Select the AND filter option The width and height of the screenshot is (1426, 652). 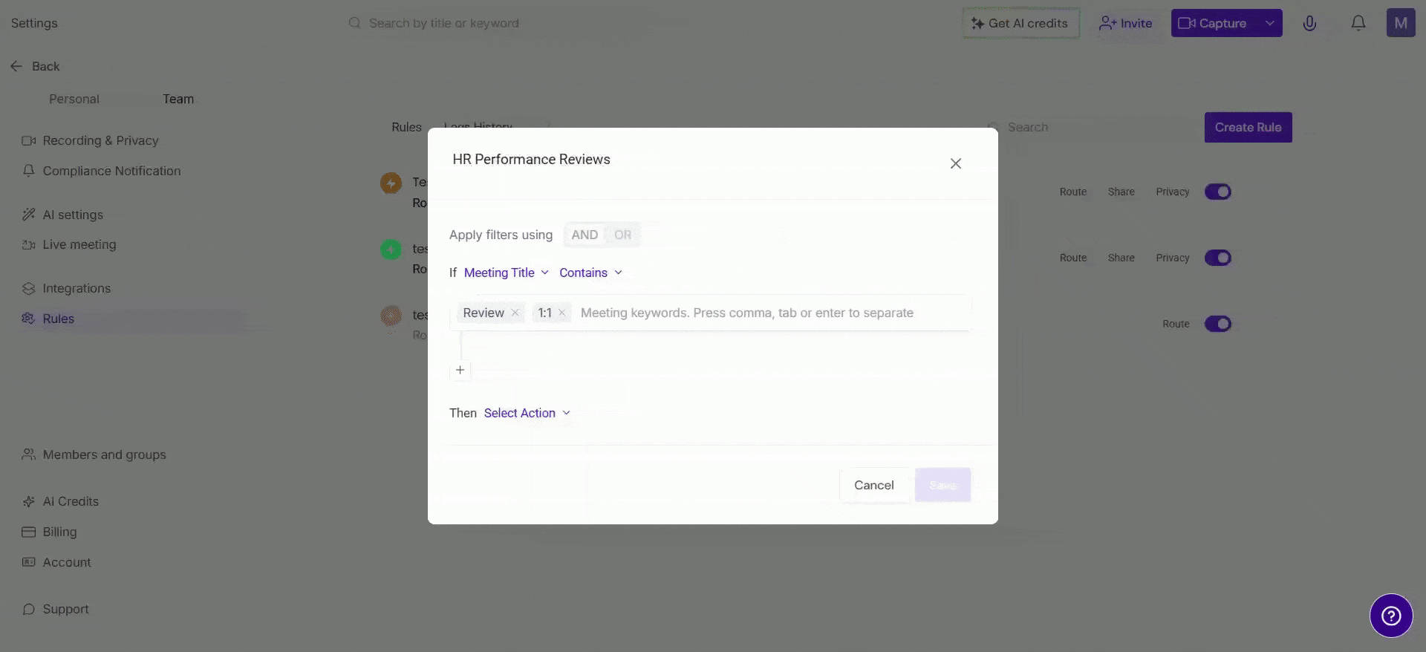(x=585, y=235)
